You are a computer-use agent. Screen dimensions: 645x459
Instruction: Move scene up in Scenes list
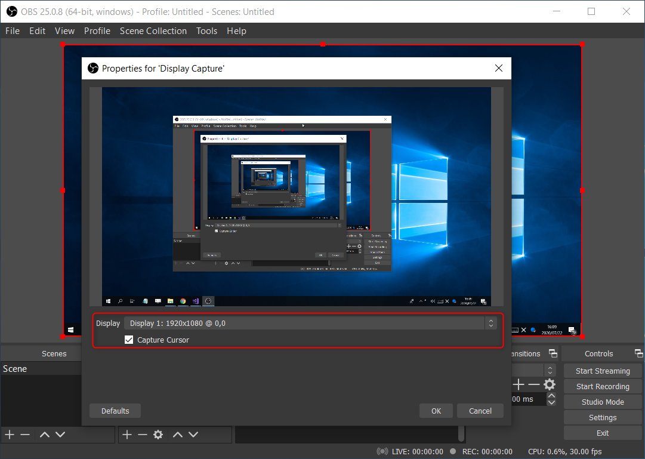44,435
